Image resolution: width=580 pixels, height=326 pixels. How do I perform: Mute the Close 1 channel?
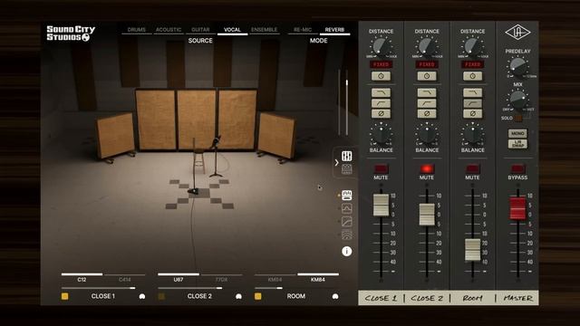[381, 169]
